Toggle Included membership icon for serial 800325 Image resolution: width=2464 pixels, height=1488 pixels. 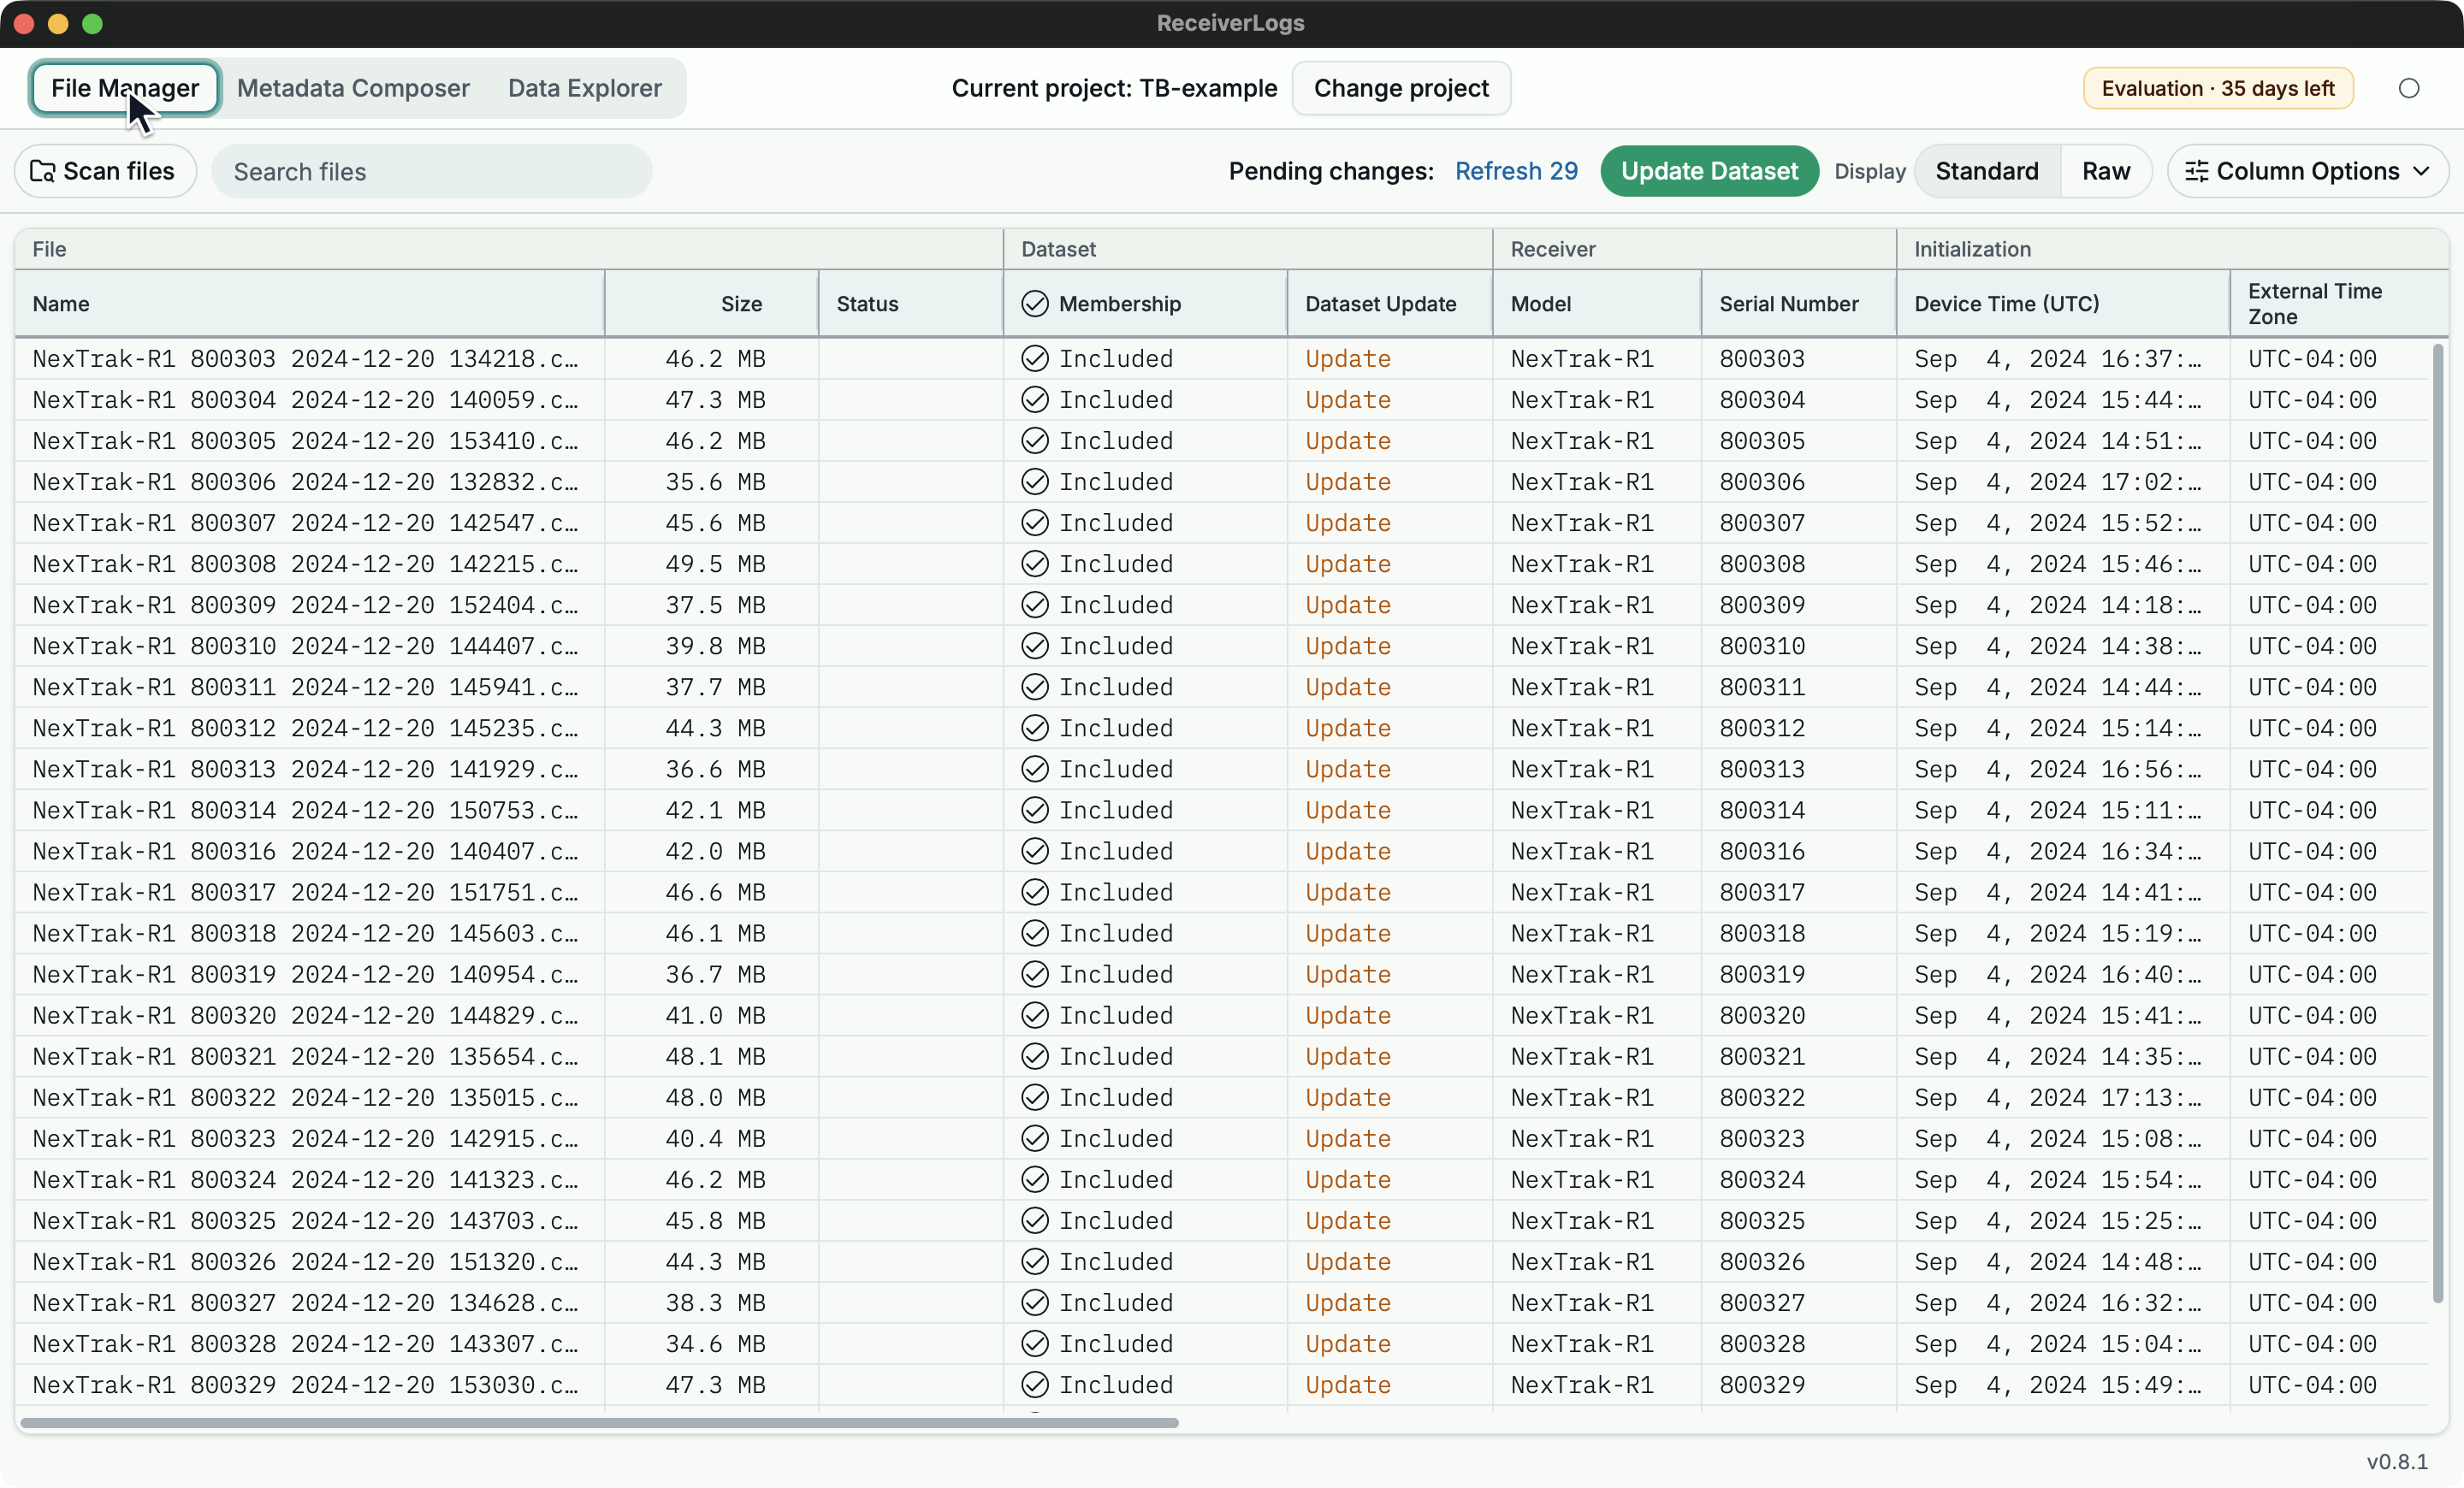(x=1035, y=1221)
